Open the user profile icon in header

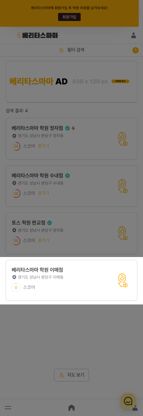point(134,35)
